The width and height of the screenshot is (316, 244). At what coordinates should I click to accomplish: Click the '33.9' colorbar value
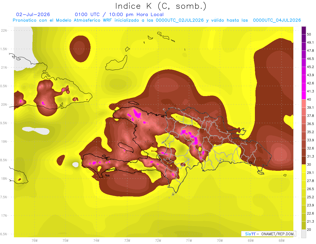pyautogui.click(x=310, y=140)
